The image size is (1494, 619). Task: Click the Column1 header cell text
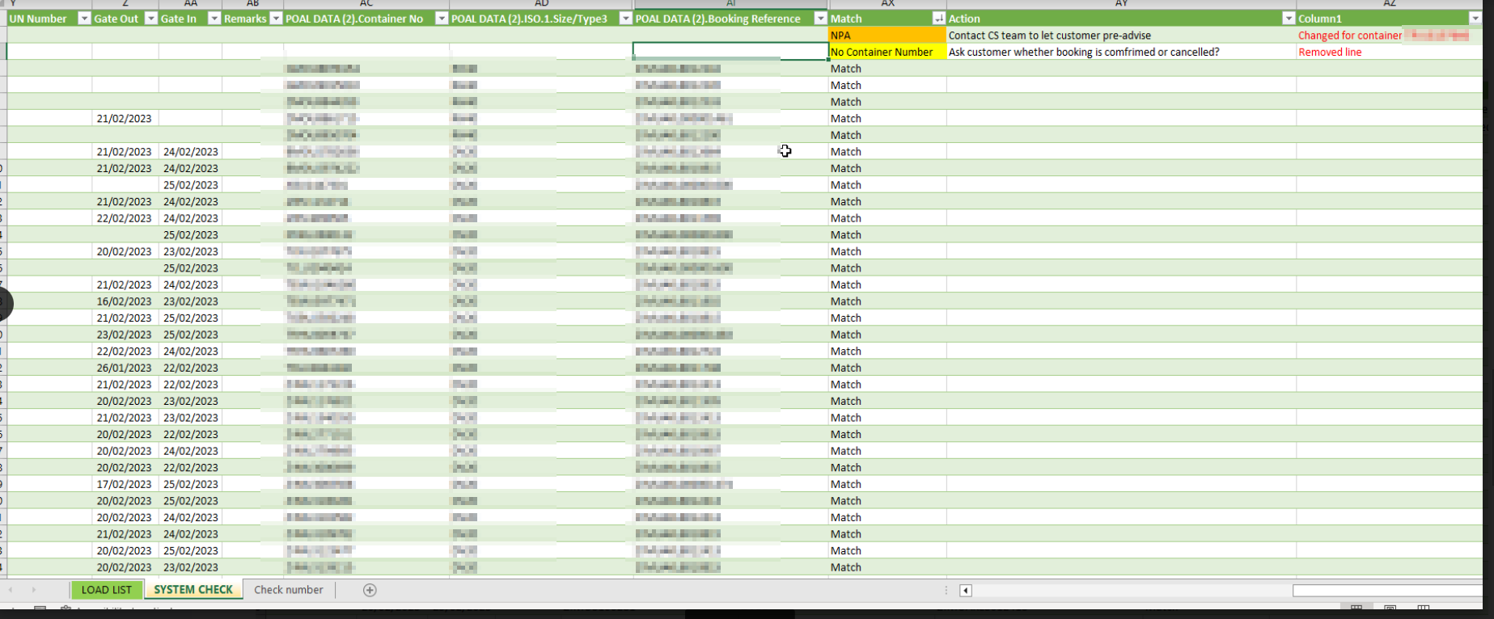[1320, 19]
